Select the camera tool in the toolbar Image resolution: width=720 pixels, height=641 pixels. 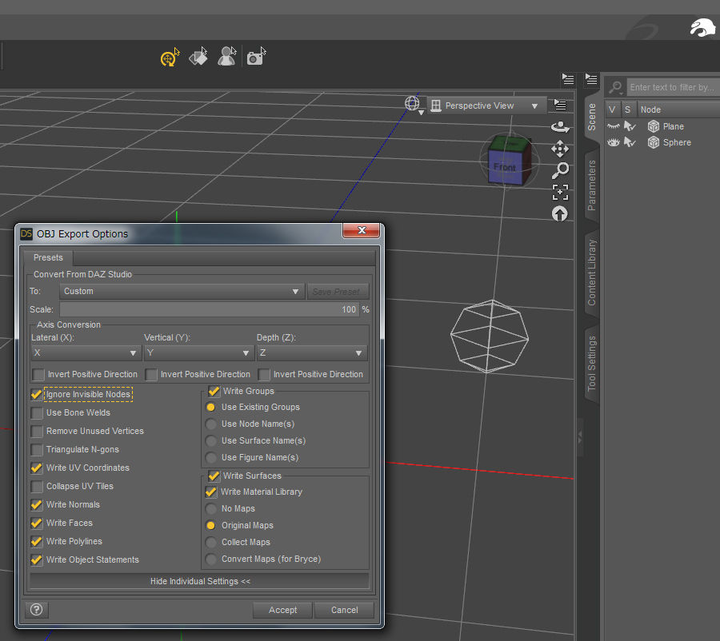255,57
